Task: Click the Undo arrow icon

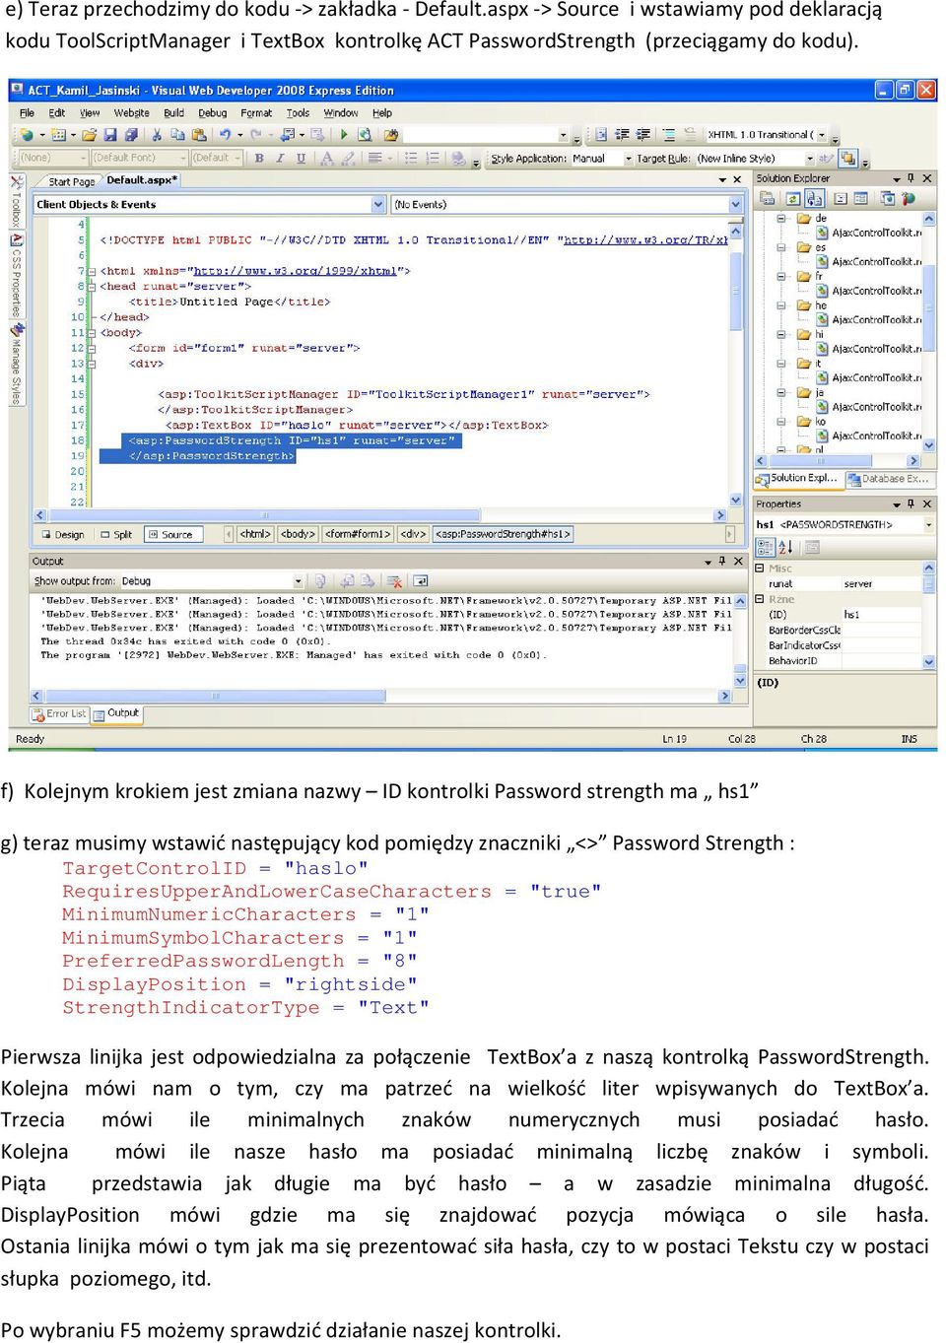Action: (x=226, y=135)
